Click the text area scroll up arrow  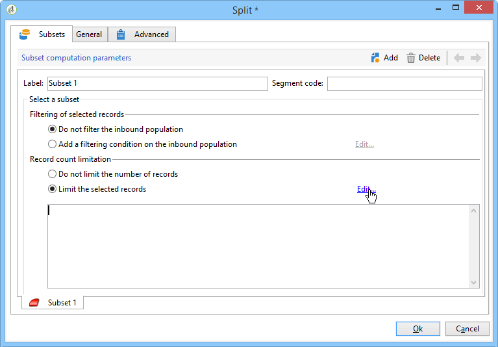[473, 211]
